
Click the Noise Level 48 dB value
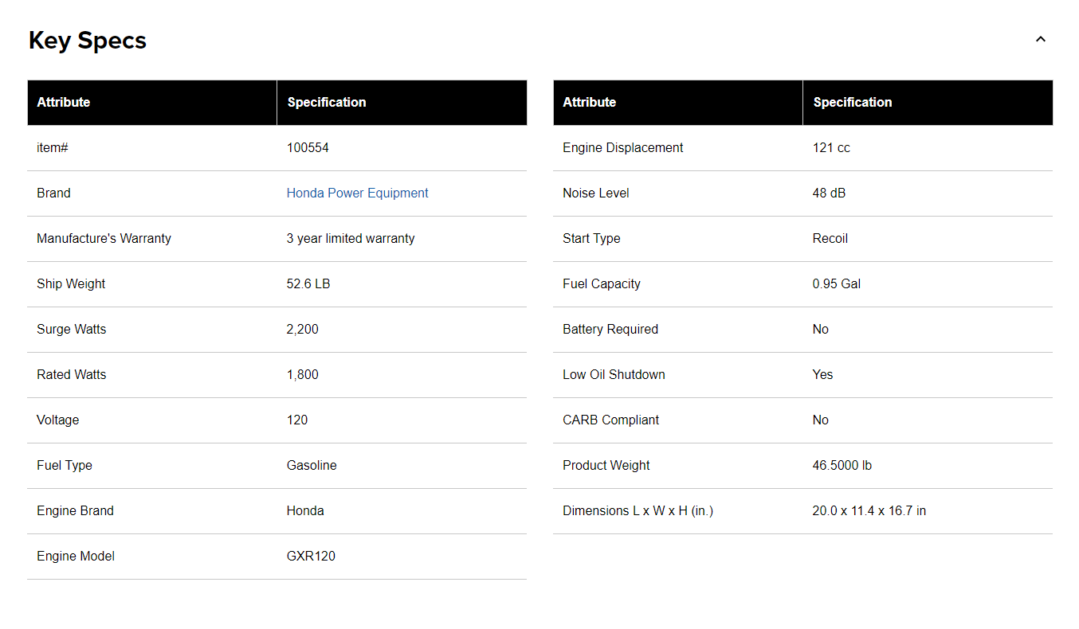[829, 193]
